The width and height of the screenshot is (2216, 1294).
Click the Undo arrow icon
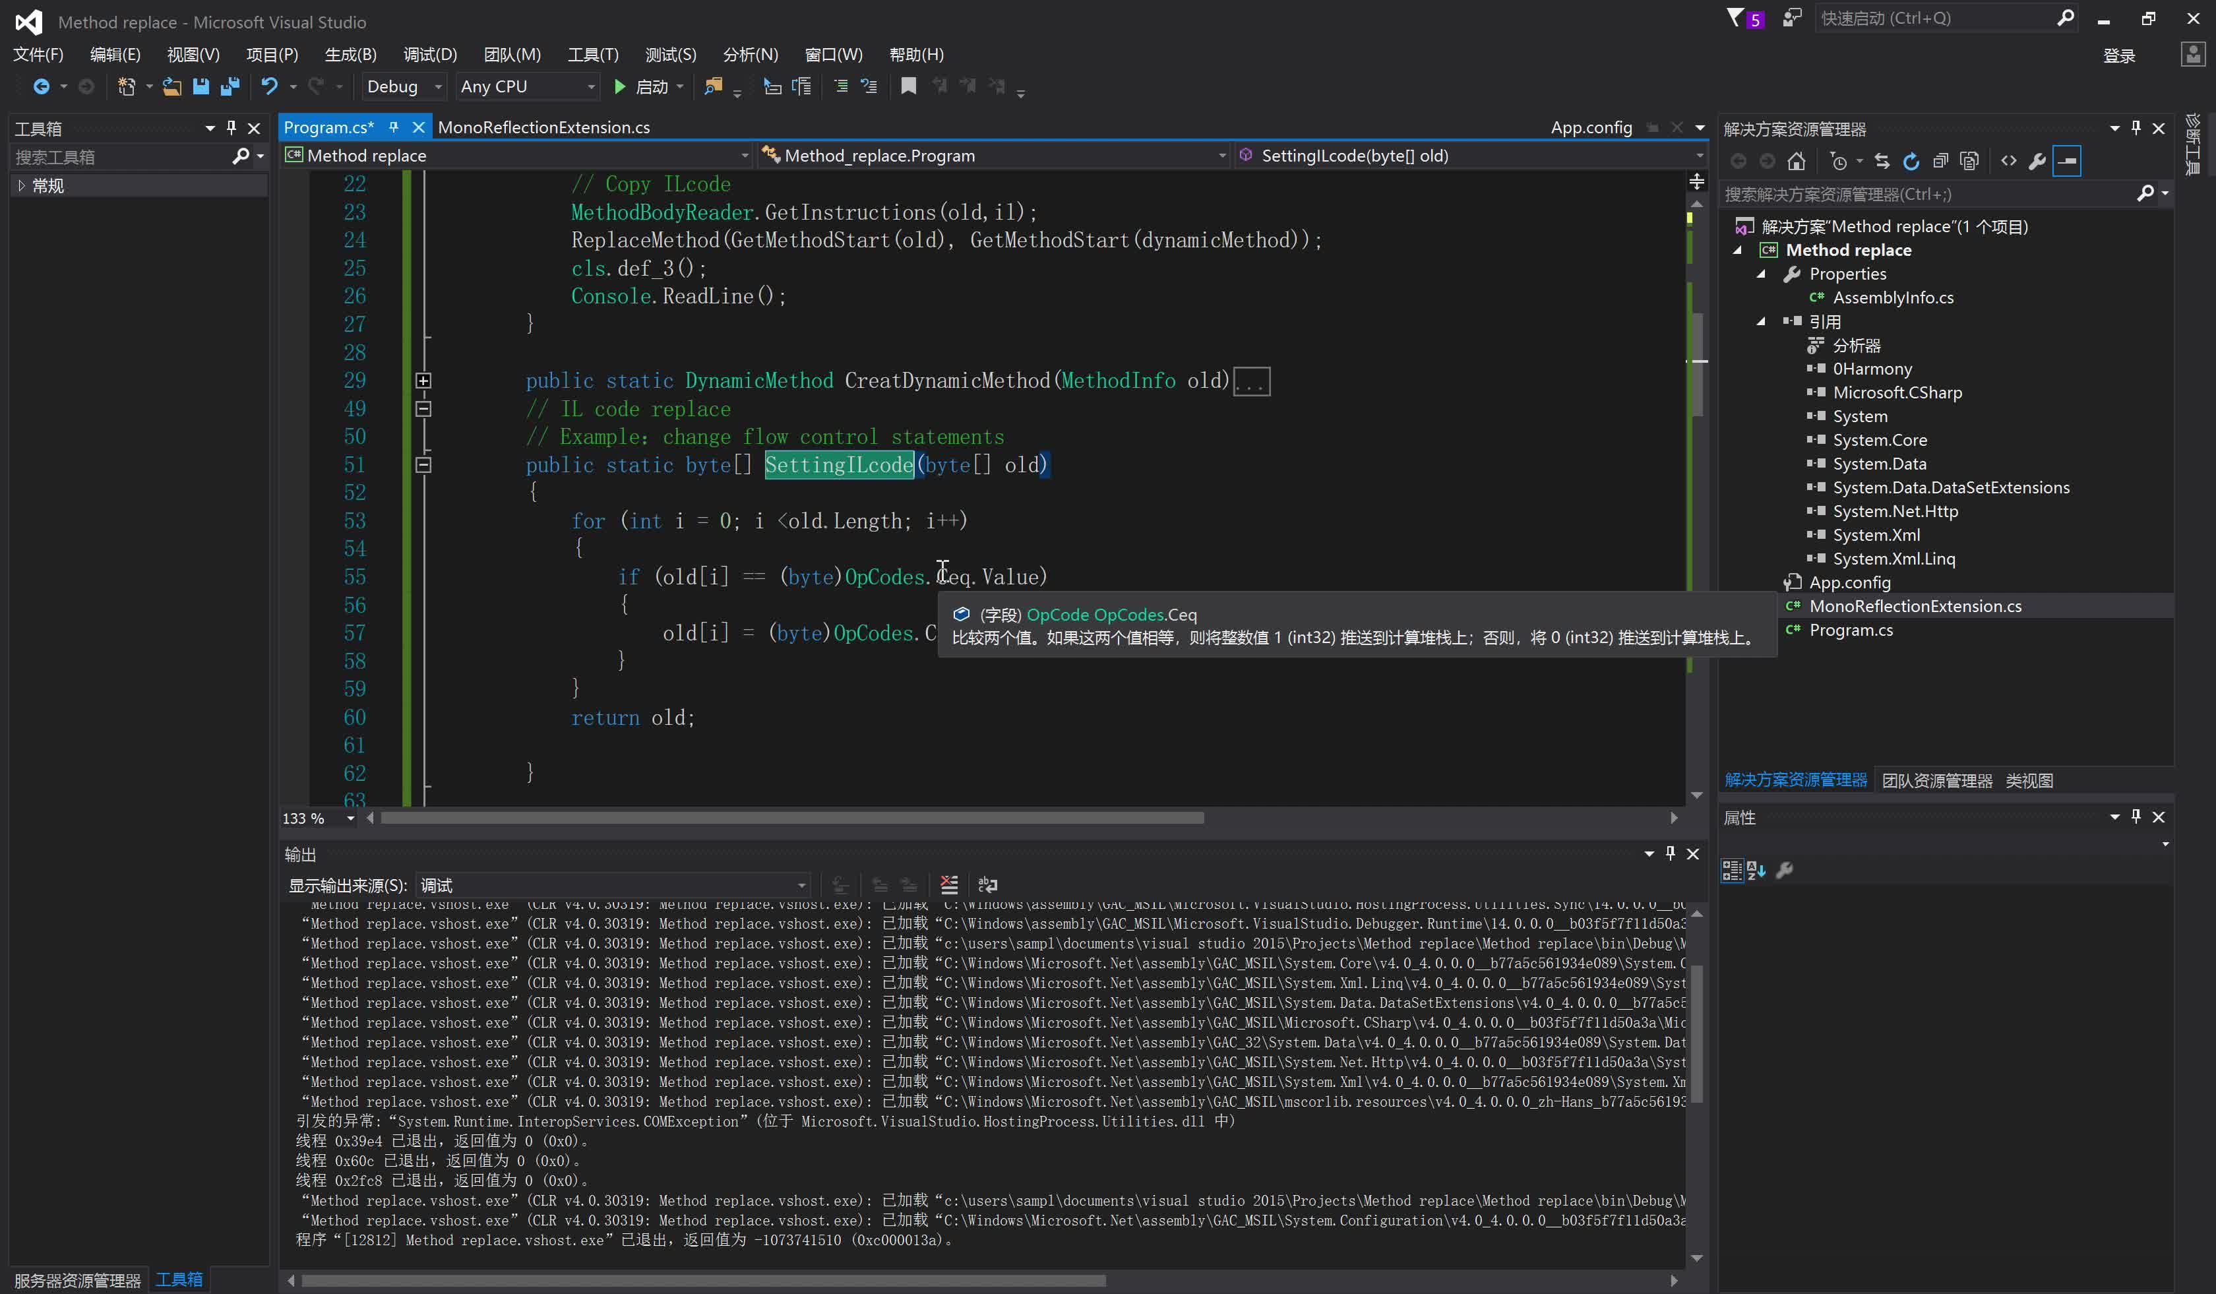(x=269, y=86)
